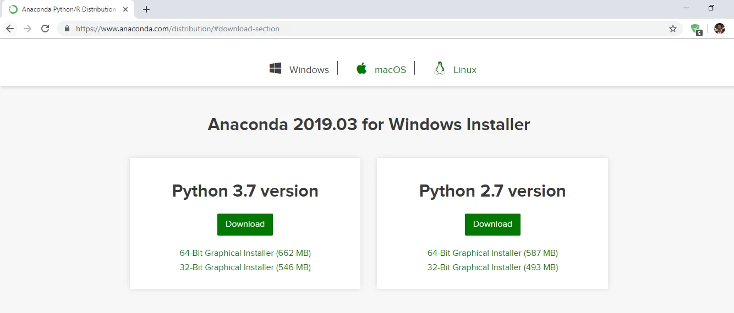Image resolution: width=734 pixels, height=313 pixels.
Task: Switch to the macOS installer tab
Action: point(381,69)
